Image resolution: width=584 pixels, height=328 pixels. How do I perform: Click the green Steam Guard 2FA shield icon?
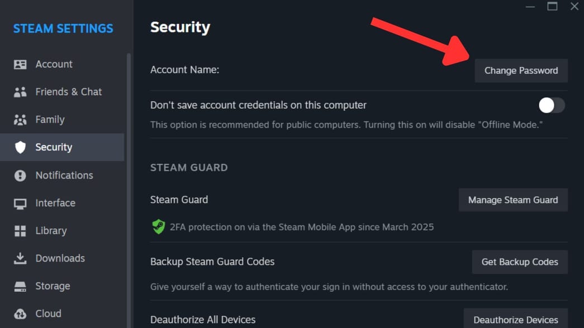(158, 226)
